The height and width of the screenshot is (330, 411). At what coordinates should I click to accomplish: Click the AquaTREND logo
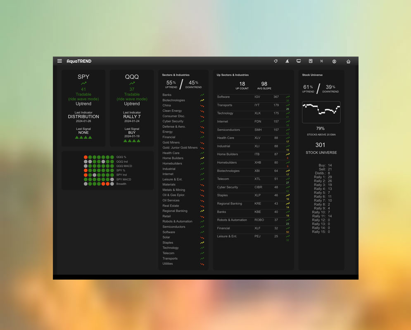tap(79, 61)
